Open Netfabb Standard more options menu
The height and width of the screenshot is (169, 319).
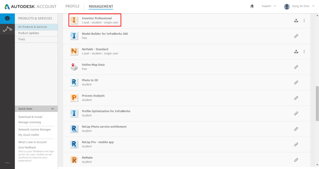click(304, 51)
